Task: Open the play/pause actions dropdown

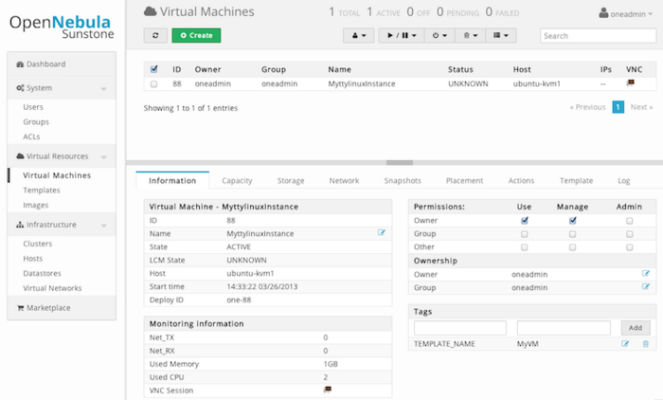Action: click(x=401, y=35)
